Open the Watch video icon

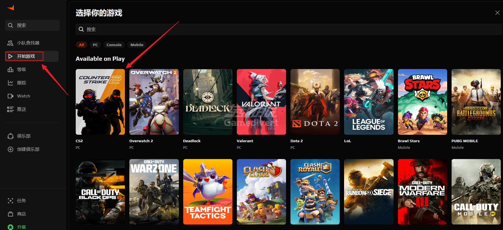click(x=11, y=96)
